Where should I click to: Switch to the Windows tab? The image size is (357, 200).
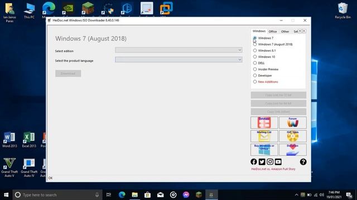point(259,31)
